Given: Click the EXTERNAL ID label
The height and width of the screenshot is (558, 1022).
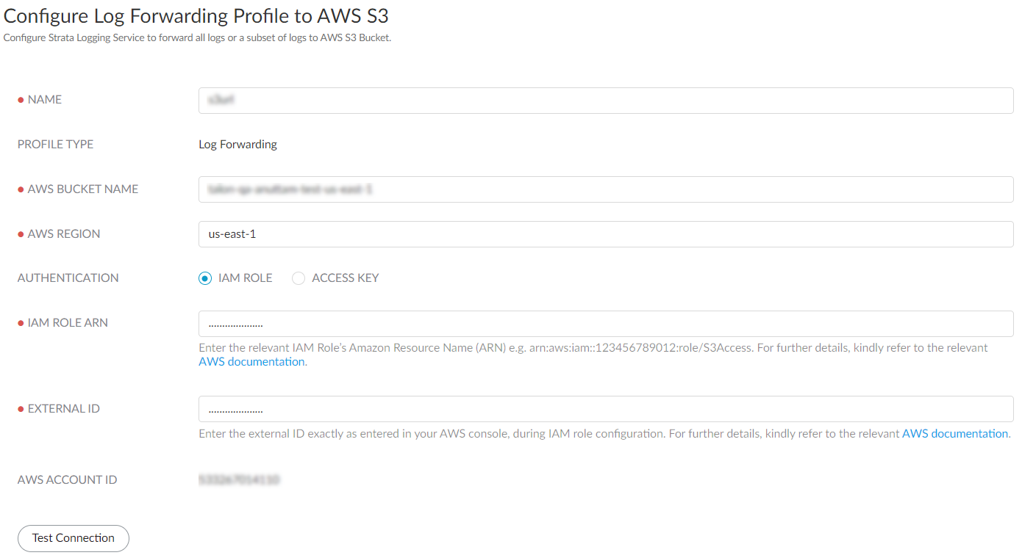Looking at the screenshot, I should (x=63, y=409).
